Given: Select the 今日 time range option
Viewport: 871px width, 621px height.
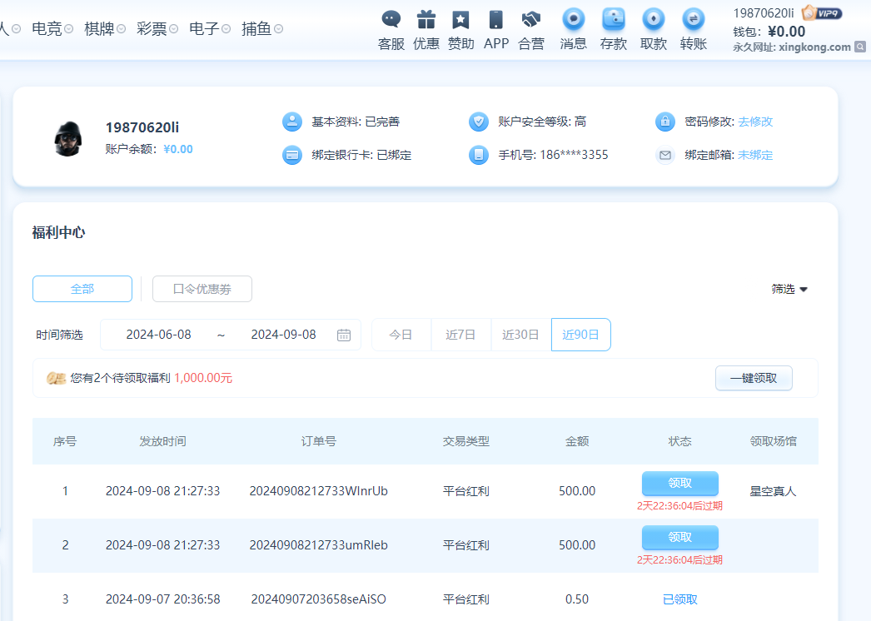Looking at the screenshot, I should click(401, 335).
